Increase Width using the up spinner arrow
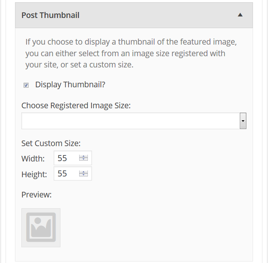This screenshot has height=263, width=268. (x=84, y=156)
